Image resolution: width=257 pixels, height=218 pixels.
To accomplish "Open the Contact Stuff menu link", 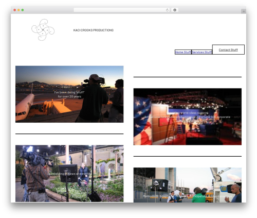I will point(228,49).
